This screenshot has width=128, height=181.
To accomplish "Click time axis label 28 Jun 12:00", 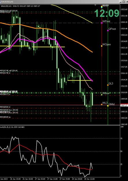I will [89, 179].
